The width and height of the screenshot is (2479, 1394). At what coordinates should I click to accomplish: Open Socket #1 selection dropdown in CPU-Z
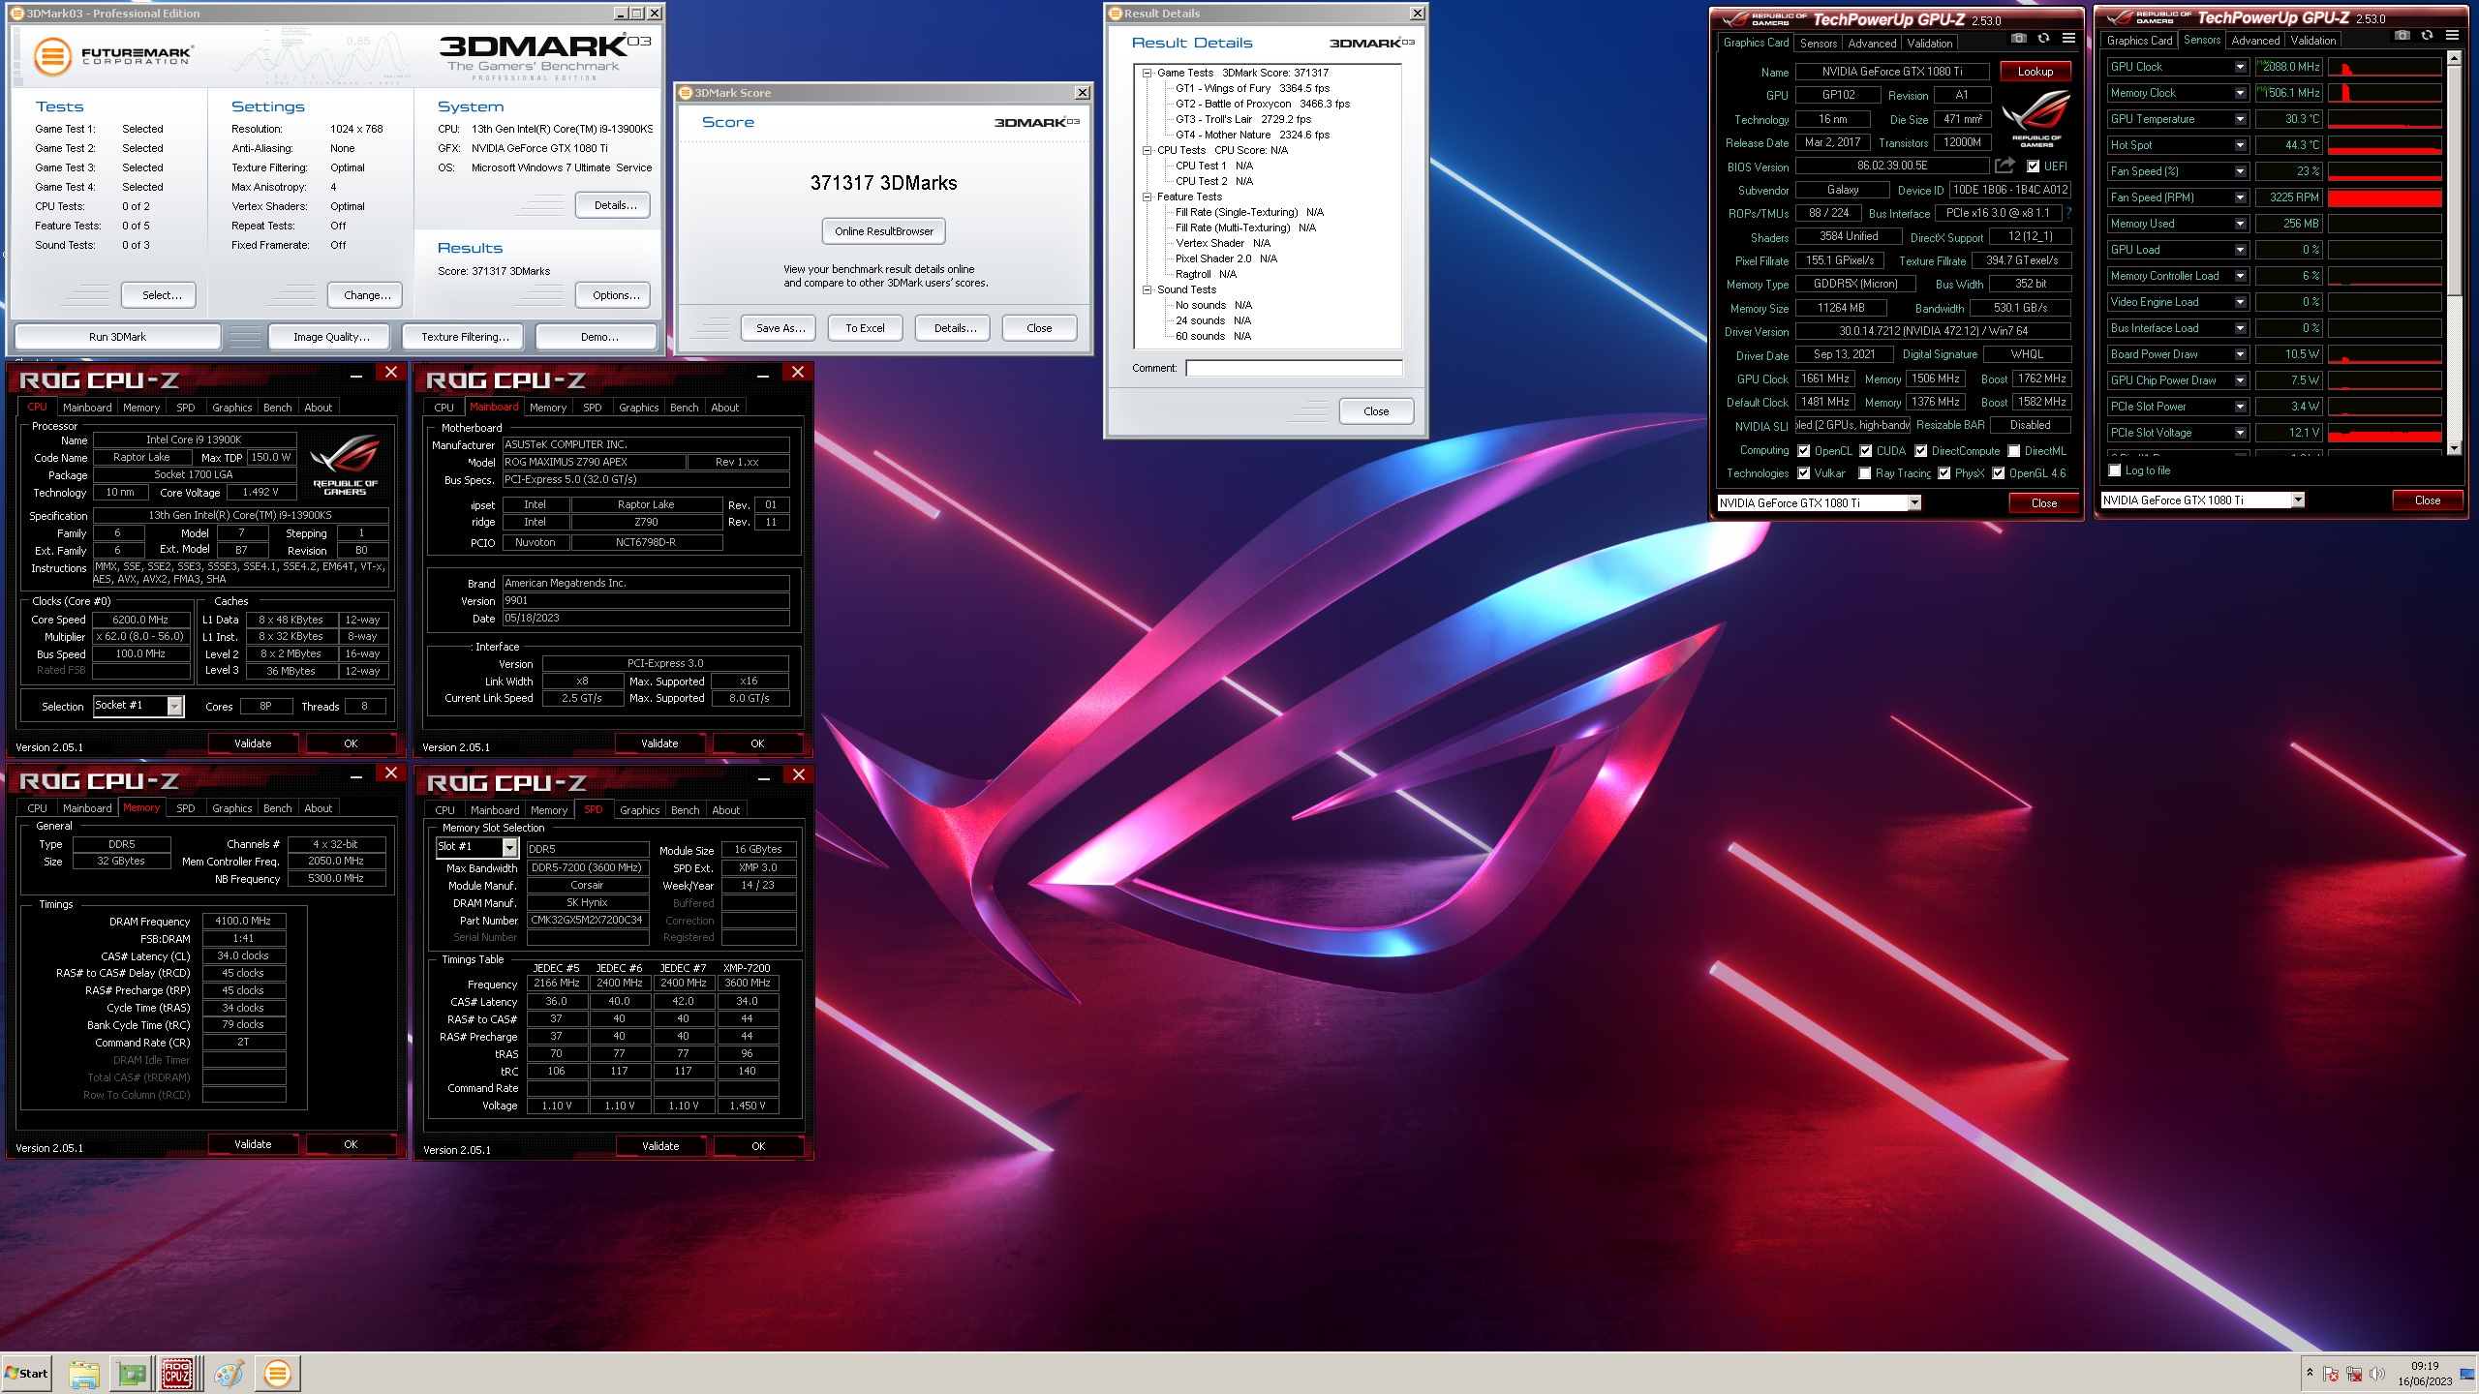[x=175, y=707]
